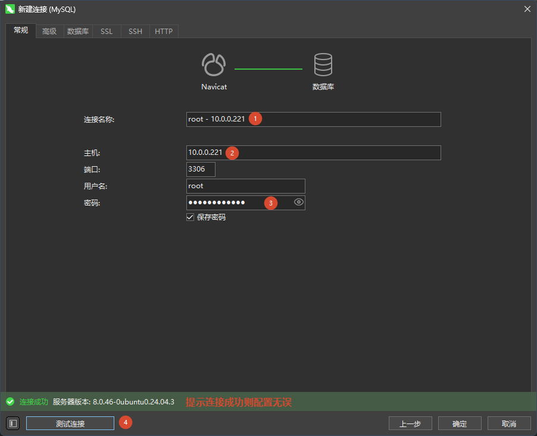Toggle the side panel icon at bottom left
Screen dimensions: 537x436
pyautogui.click(x=13, y=423)
